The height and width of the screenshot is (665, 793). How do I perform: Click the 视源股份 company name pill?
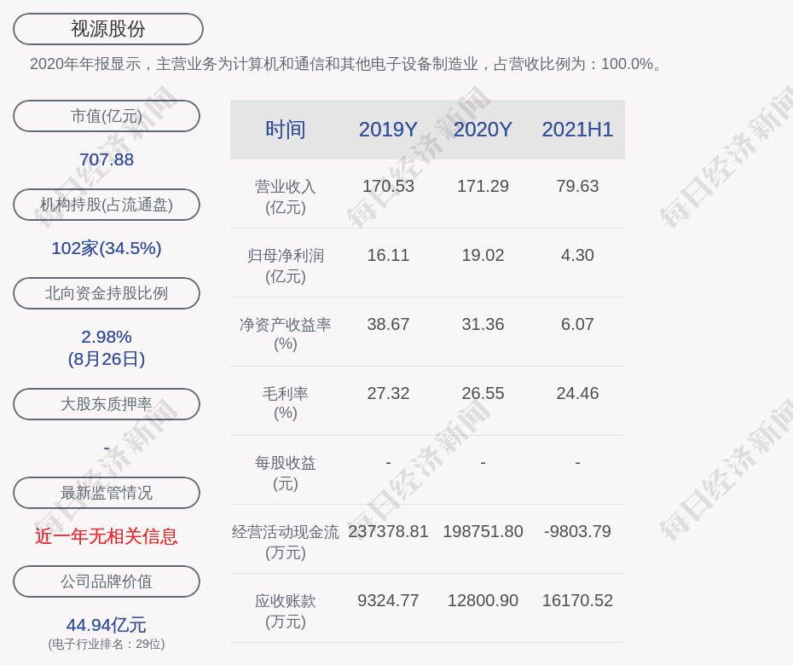(x=108, y=29)
